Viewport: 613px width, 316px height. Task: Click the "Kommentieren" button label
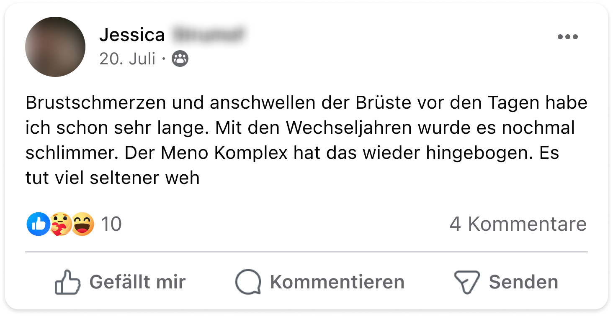(337, 282)
